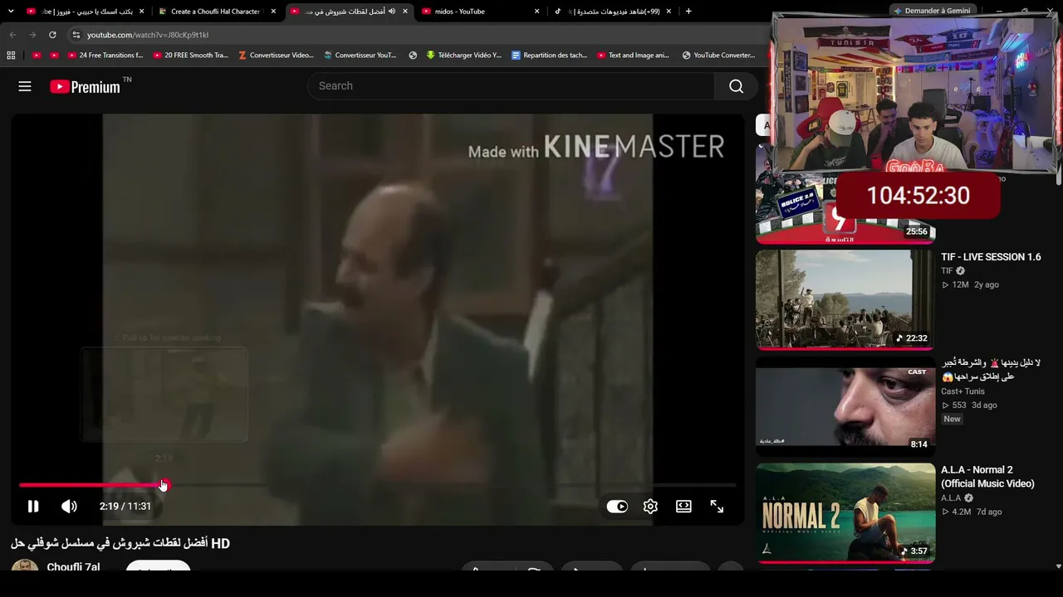The height and width of the screenshot is (597, 1063).
Task: Open Télécharger Vidéo Y... bookmark
Action: tap(463, 56)
